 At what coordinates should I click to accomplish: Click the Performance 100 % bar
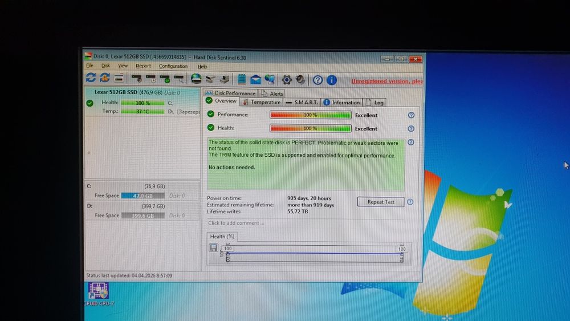pos(311,115)
